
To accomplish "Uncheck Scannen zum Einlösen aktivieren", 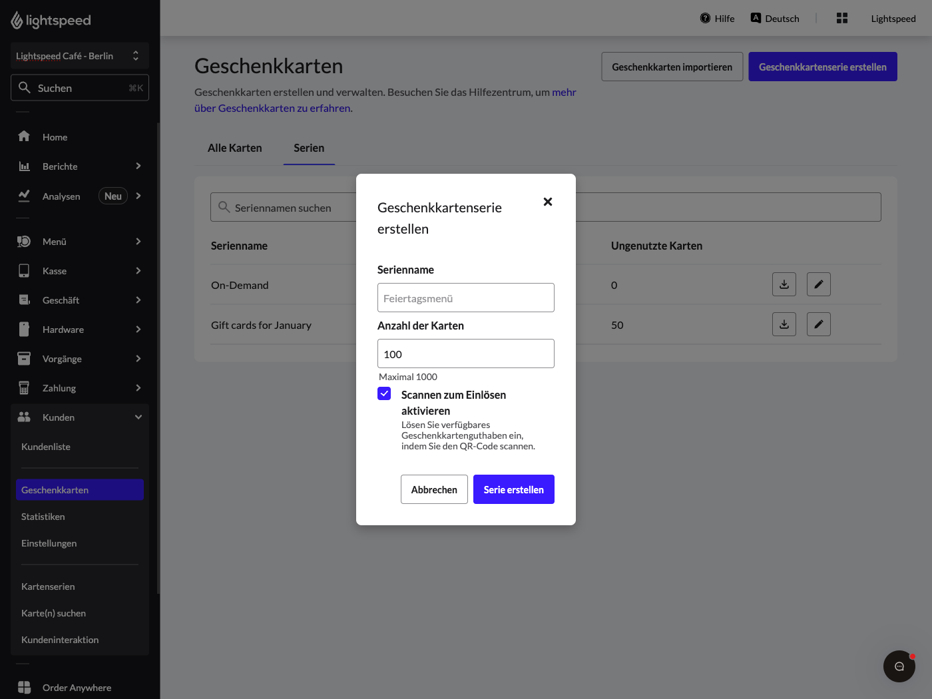I will pyautogui.click(x=384, y=393).
